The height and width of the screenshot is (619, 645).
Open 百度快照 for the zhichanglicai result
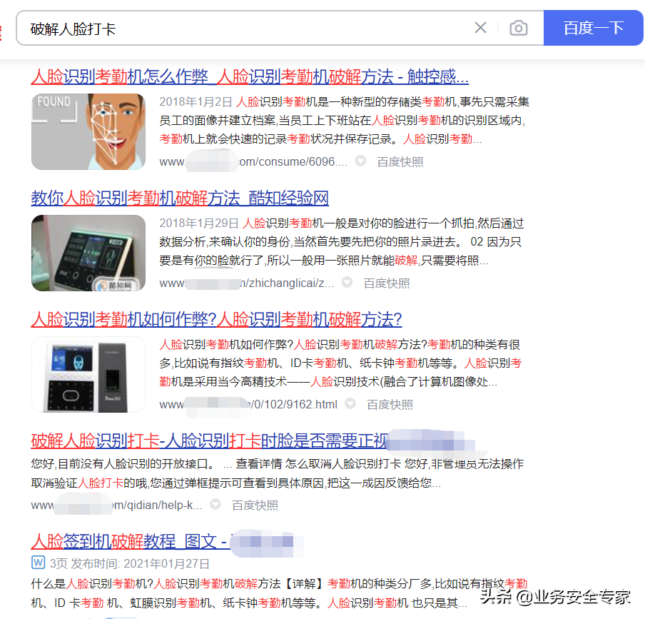387,283
